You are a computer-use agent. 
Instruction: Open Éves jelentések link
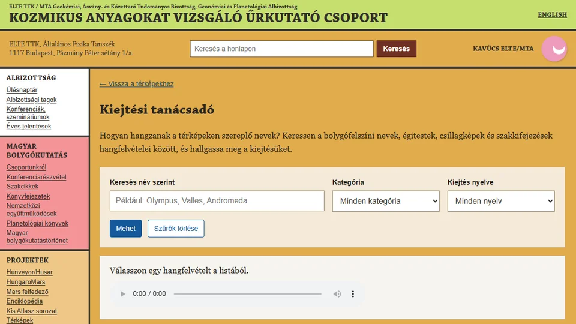click(29, 127)
